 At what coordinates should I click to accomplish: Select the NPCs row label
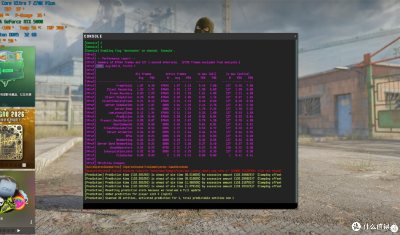(129, 136)
